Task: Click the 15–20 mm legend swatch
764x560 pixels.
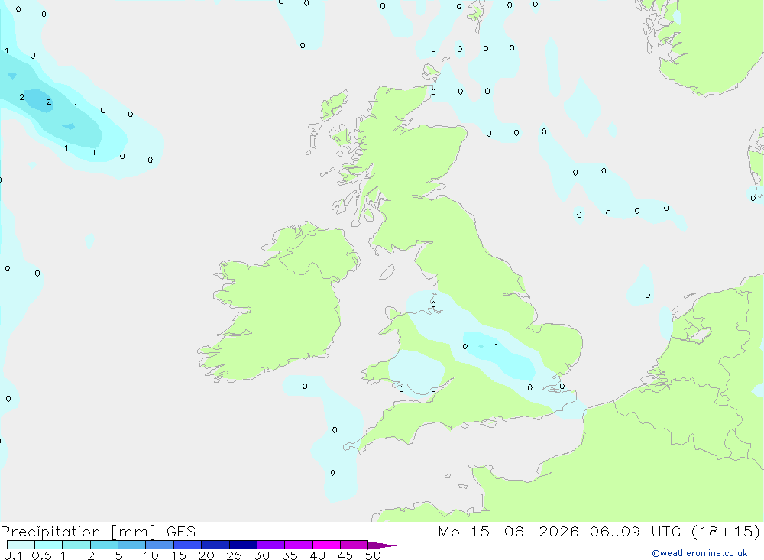Action: 188,545
